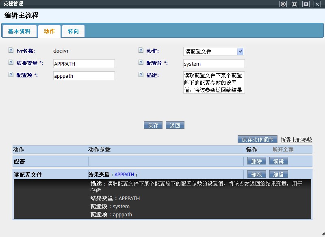Click the help icon beside 结果变量

coord(11,63)
